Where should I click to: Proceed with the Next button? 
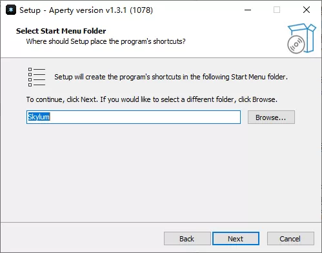tap(236, 239)
